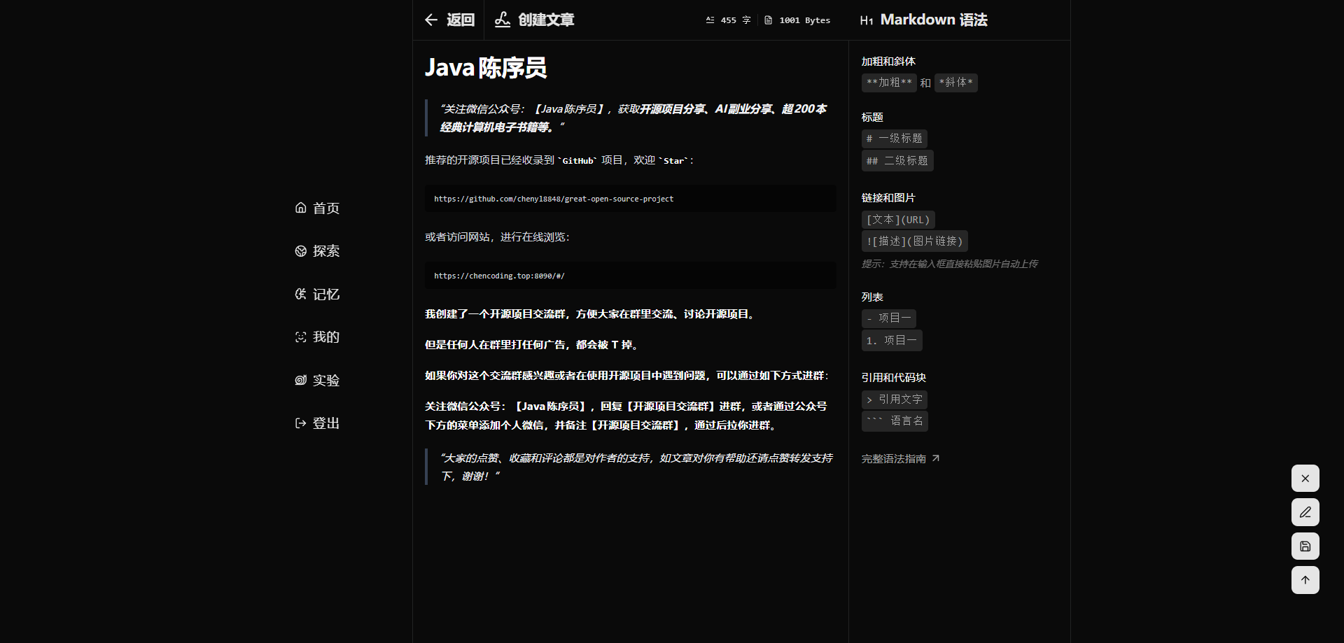Click the save disk floating button
1344x643 pixels.
click(x=1305, y=546)
